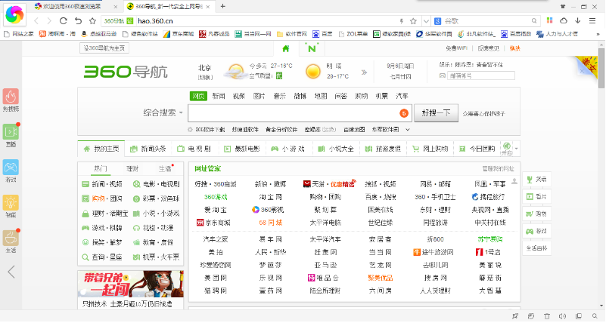Click the orange icon inside search box

click(x=403, y=113)
